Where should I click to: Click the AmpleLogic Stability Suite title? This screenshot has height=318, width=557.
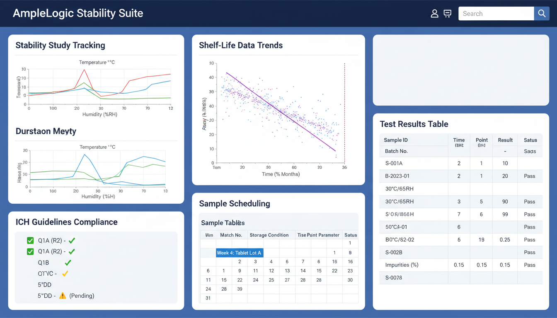(x=77, y=13)
